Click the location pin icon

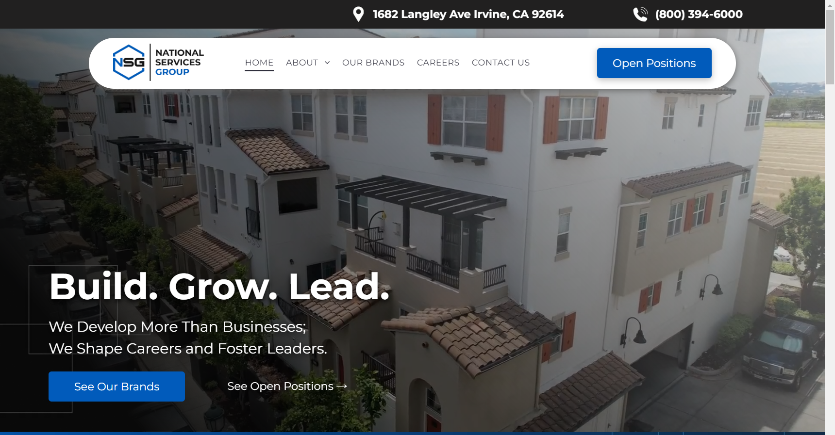pyautogui.click(x=358, y=14)
